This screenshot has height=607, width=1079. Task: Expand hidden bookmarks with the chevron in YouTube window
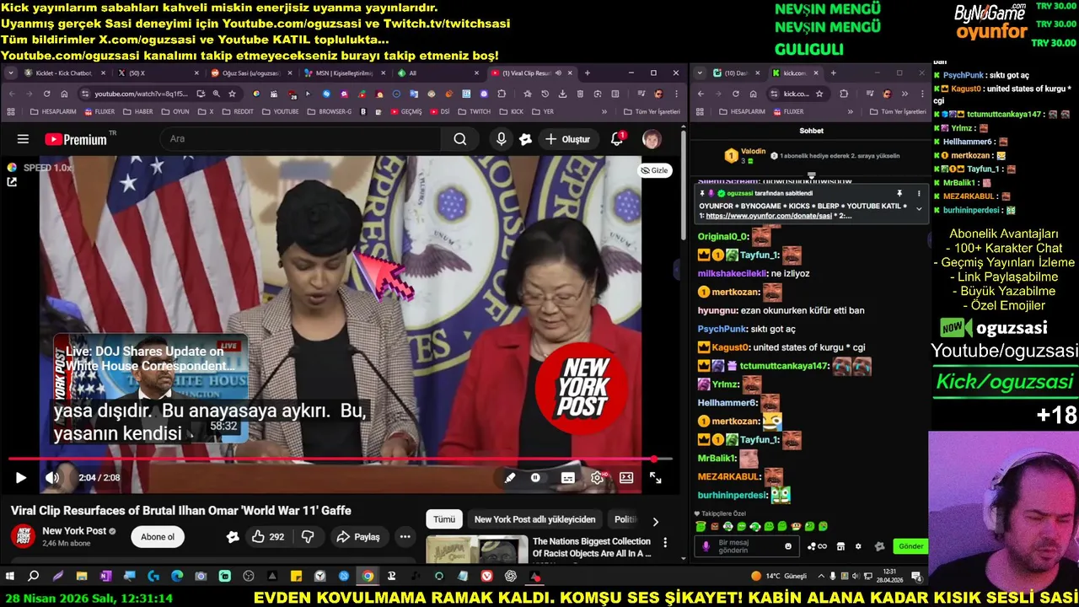tap(604, 111)
